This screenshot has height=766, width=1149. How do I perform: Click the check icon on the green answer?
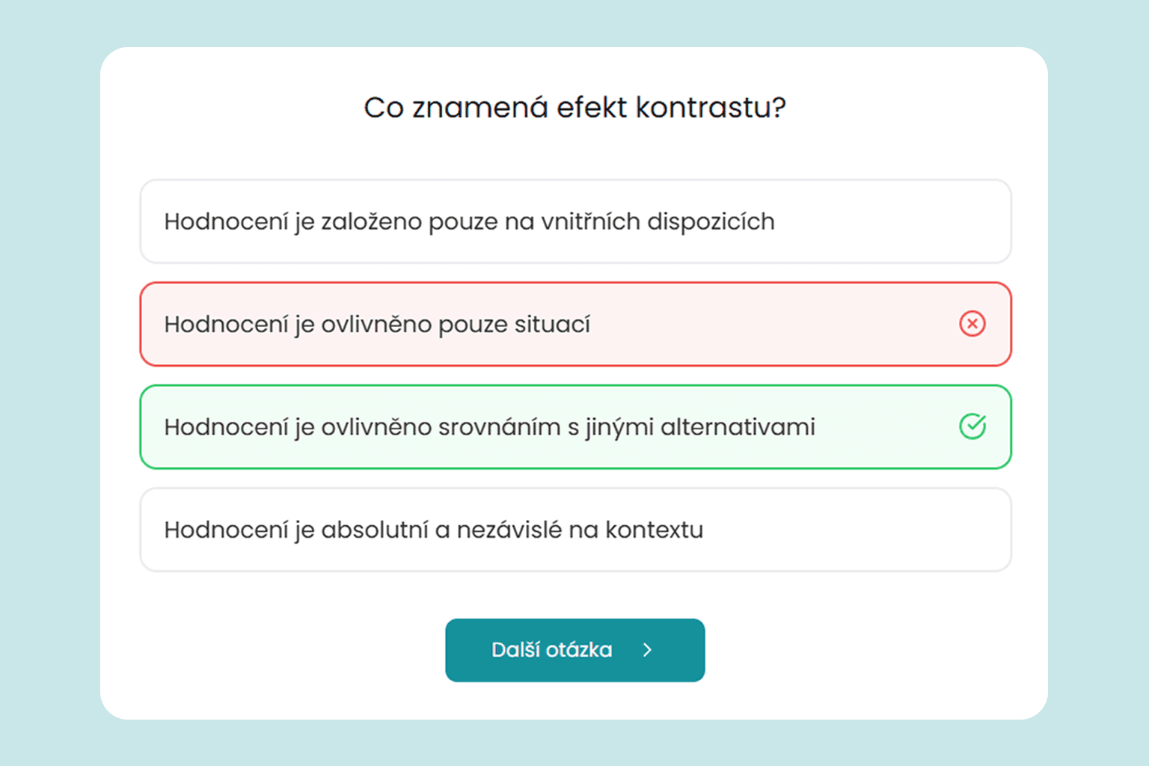tap(972, 426)
